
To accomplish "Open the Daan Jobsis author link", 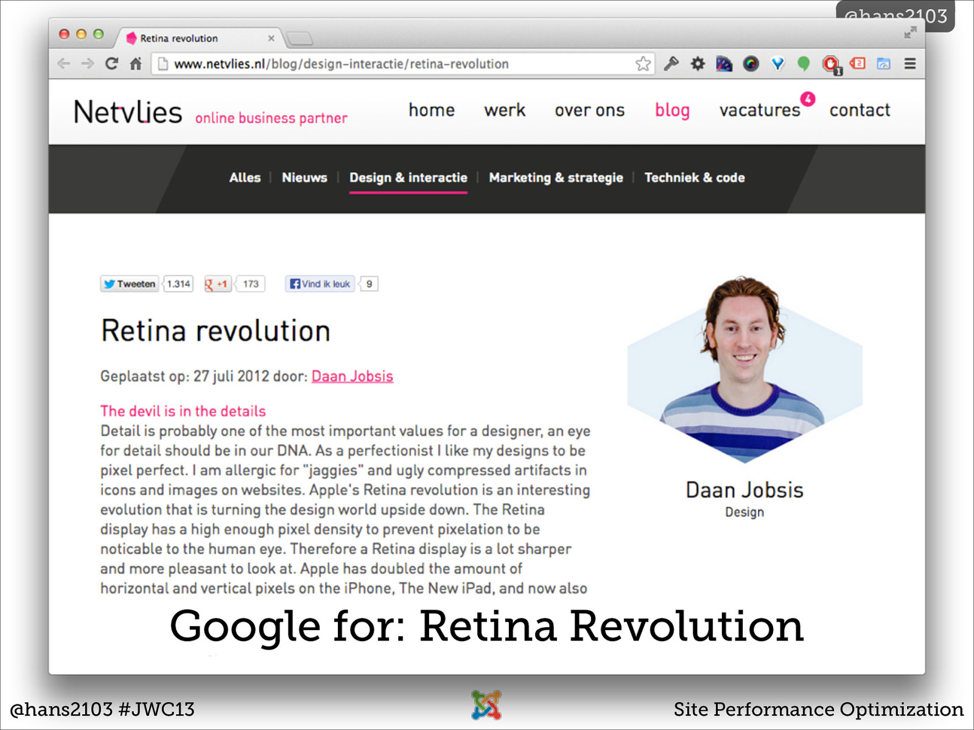I will [352, 377].
